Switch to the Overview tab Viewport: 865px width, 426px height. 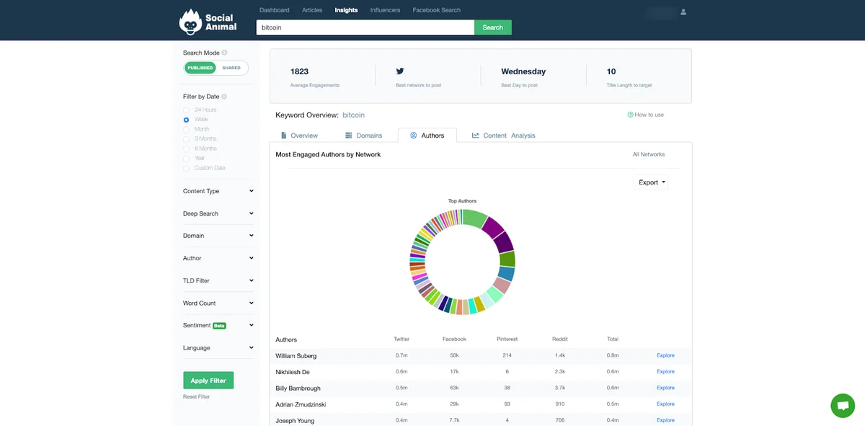[x=299, y=136]
